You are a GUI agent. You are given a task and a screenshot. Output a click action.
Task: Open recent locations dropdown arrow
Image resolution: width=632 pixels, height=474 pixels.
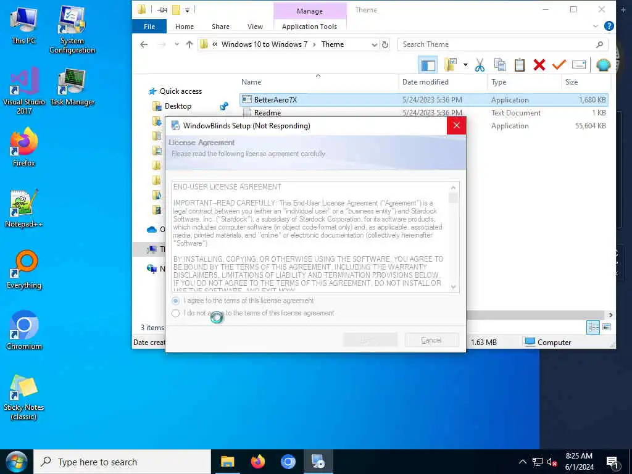click(x=177, y=44)
